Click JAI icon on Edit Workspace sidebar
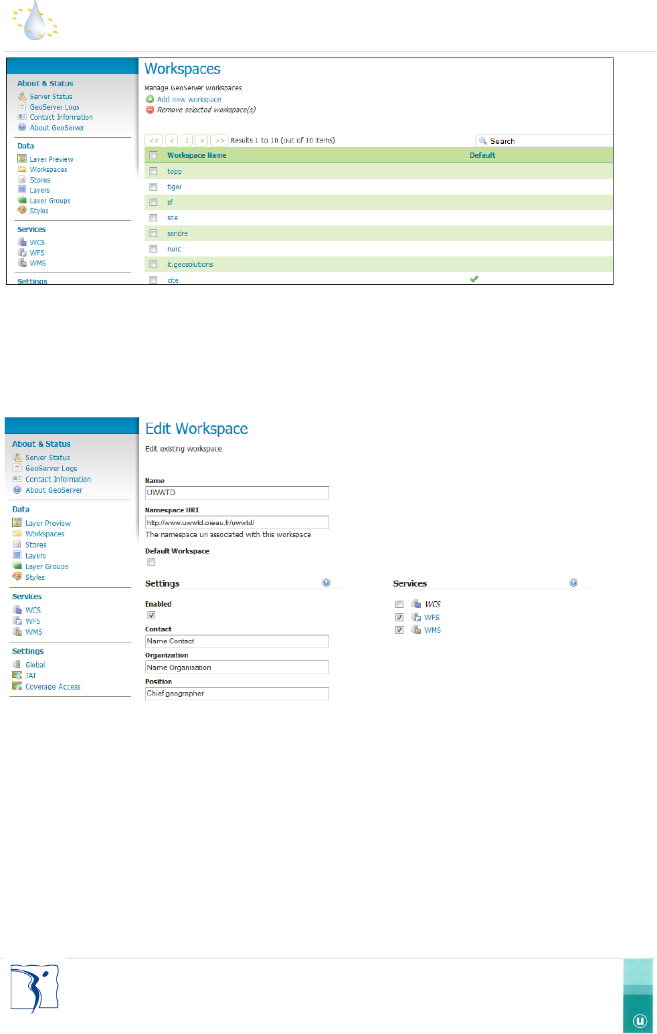This screenshot has height=1034, width=657. point(17,675)
